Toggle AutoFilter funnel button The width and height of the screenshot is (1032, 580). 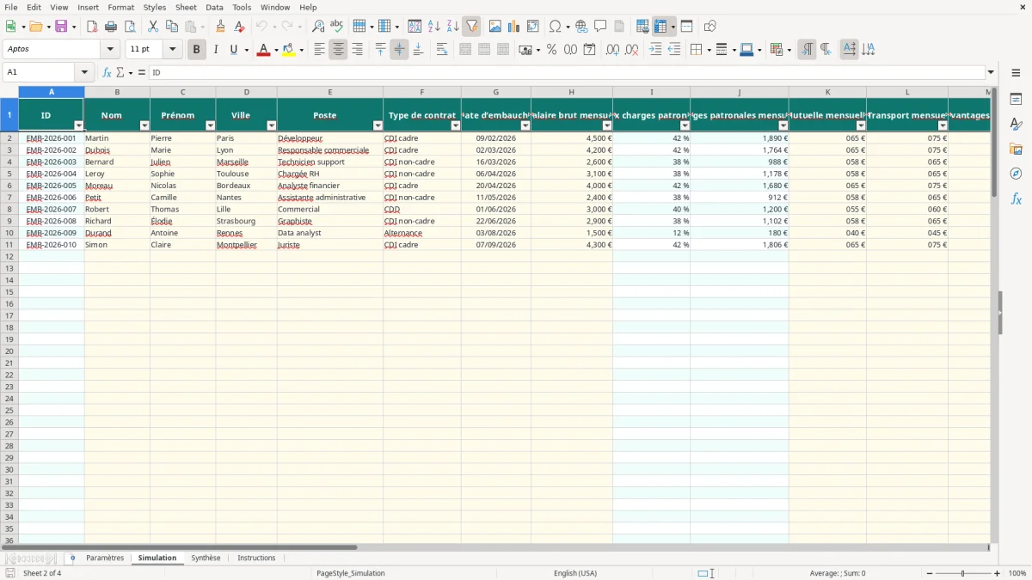(x=472, y=27)
